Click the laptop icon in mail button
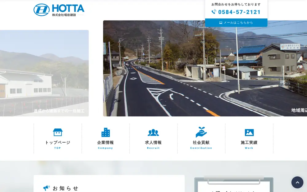307x192 pixels. point(221,23)
